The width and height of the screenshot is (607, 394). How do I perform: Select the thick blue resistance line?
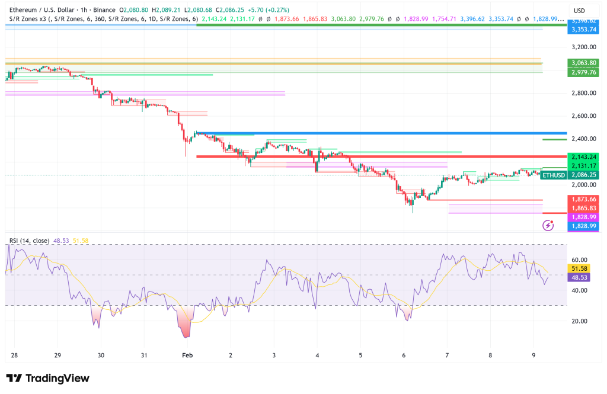(379, 133)
